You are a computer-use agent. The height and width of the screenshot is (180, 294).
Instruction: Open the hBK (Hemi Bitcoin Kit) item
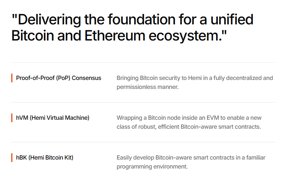pyautogui.click(x=44, y=157)
